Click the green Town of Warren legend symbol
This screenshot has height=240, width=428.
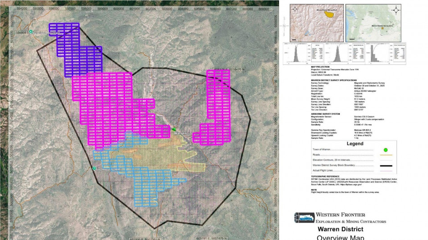(x=385, y=150)
